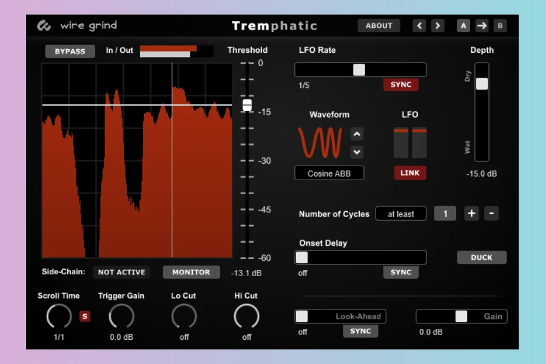Click the Depth dry/wet slider handle
546x364 pixels.
482,84
